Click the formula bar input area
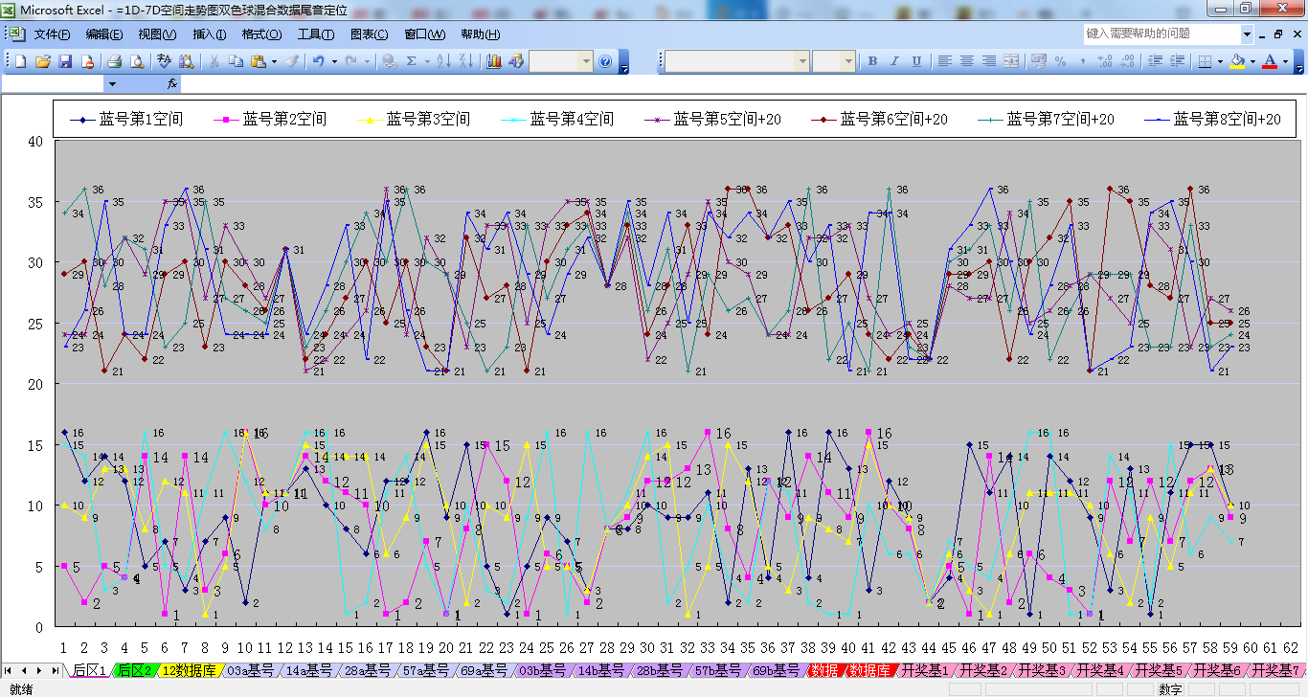The image size is (1308, 697). pos(742,84)
